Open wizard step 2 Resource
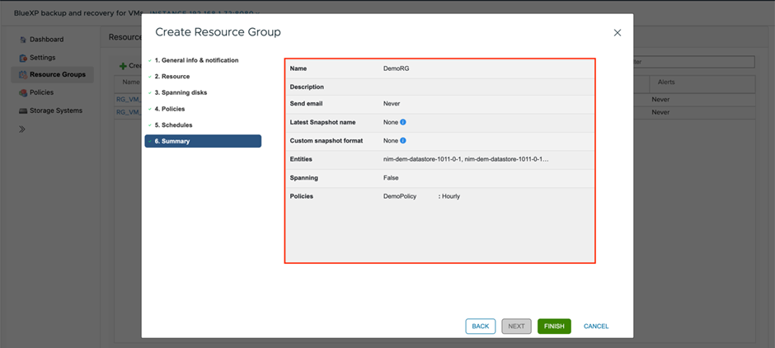775x348 pixels. (171, 77)
